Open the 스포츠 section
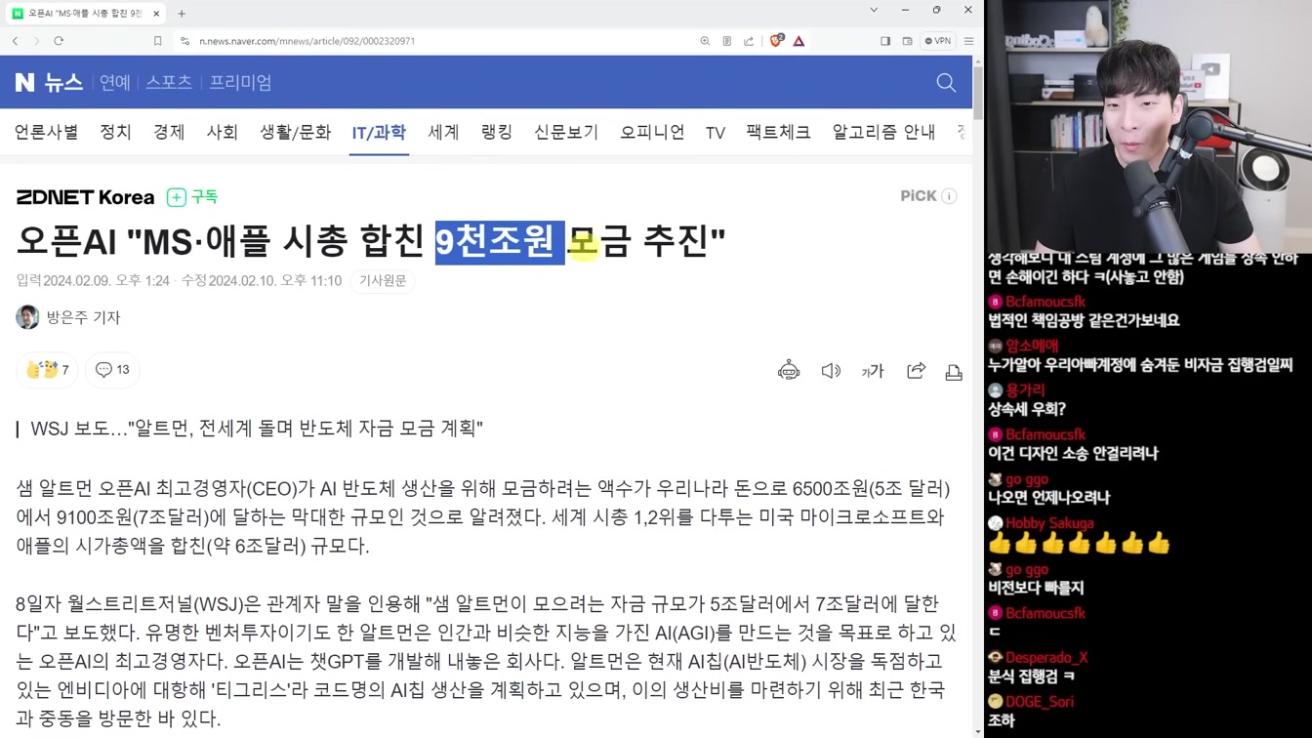Screen dimensions: 1312x738 coord(169,83)
